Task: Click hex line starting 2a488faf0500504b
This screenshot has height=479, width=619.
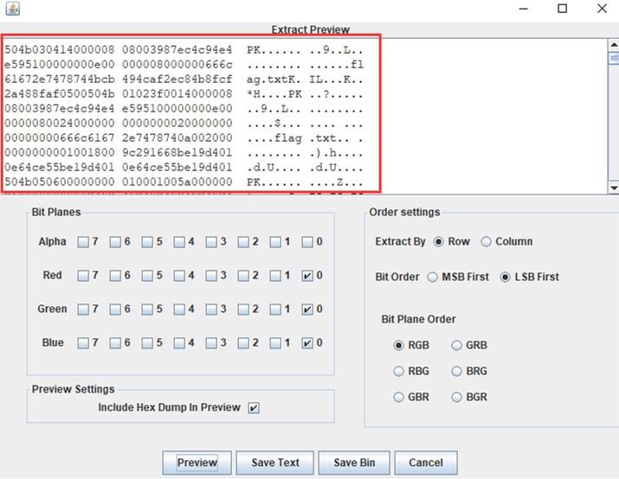Action: pyautogui.click(x=184, y=94)
